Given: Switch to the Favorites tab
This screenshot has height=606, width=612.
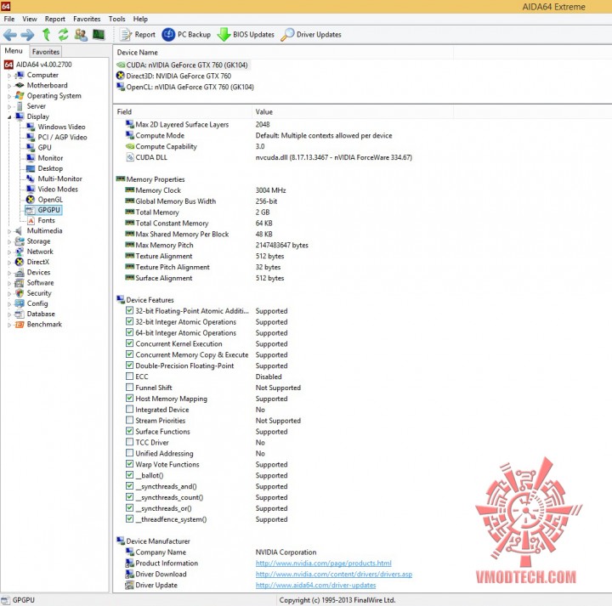Looking at the screenshot, I should pos(46,52).
